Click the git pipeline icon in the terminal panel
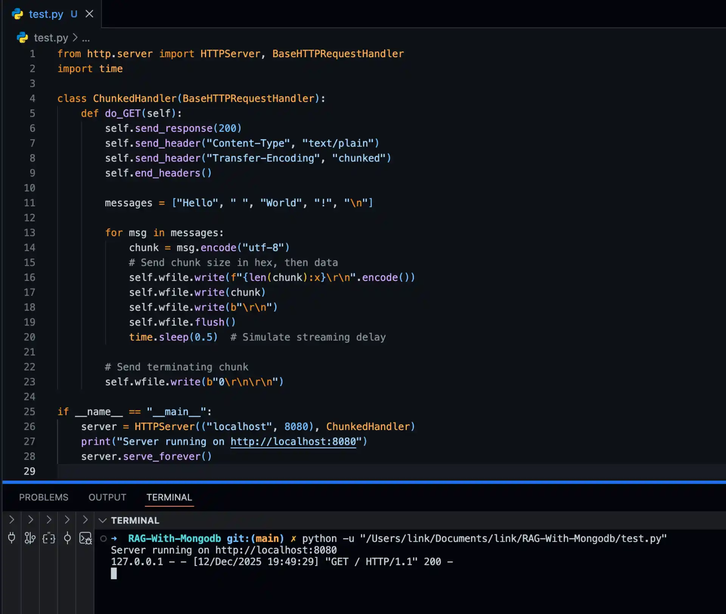 coord(29,538)
